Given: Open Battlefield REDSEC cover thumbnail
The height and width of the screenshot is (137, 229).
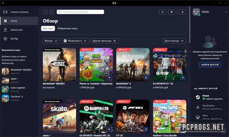Looking at the screenshot, I should [60, 64].
